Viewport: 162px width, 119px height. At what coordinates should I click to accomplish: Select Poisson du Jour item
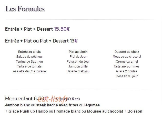(78, 62)
